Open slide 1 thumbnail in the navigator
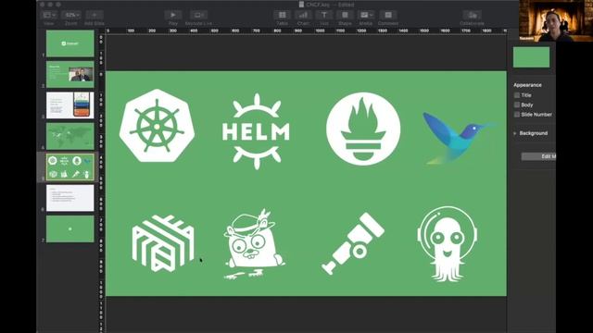 pos(70,43)
